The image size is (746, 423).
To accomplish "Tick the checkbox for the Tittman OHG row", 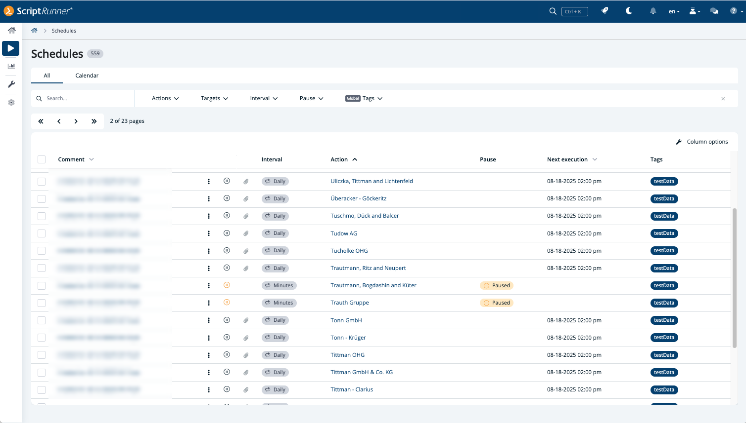I will (42, 355).
